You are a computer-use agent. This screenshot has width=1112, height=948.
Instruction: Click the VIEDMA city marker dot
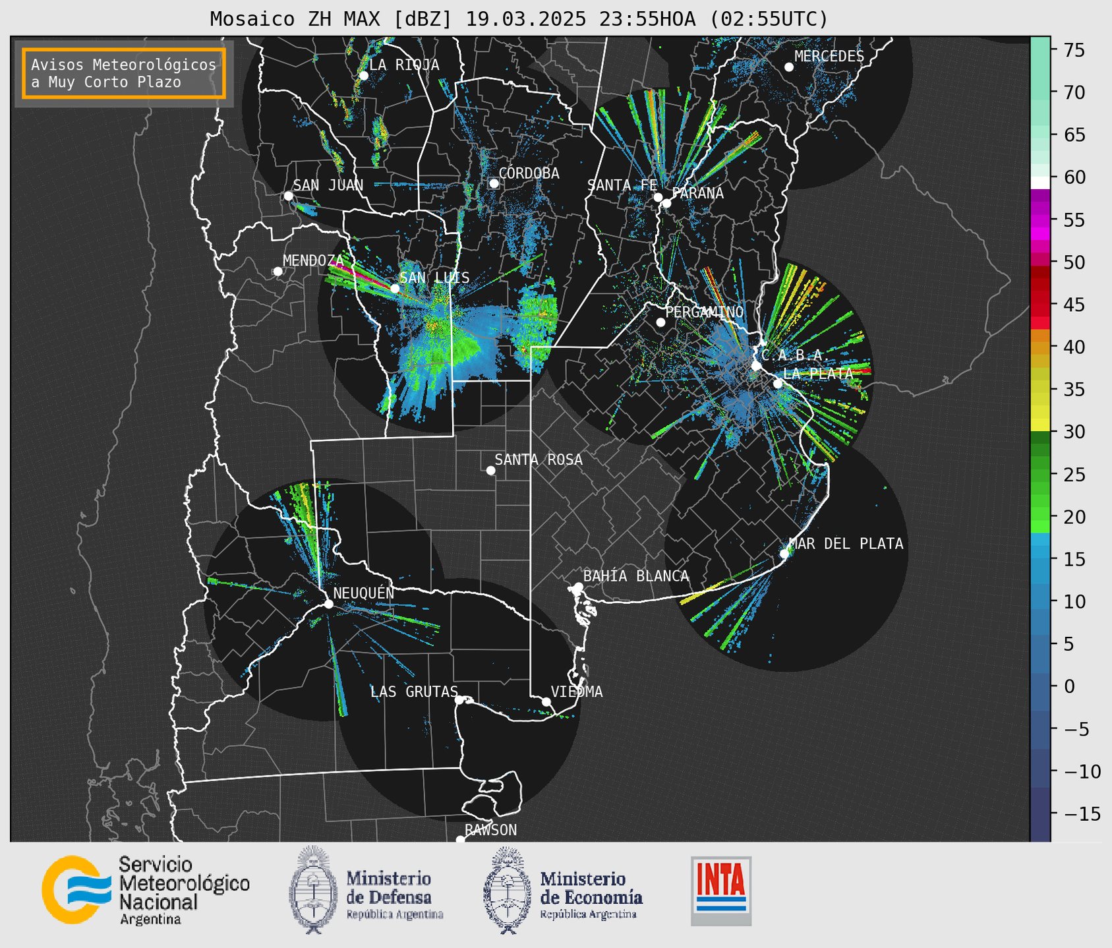point(546,701)
